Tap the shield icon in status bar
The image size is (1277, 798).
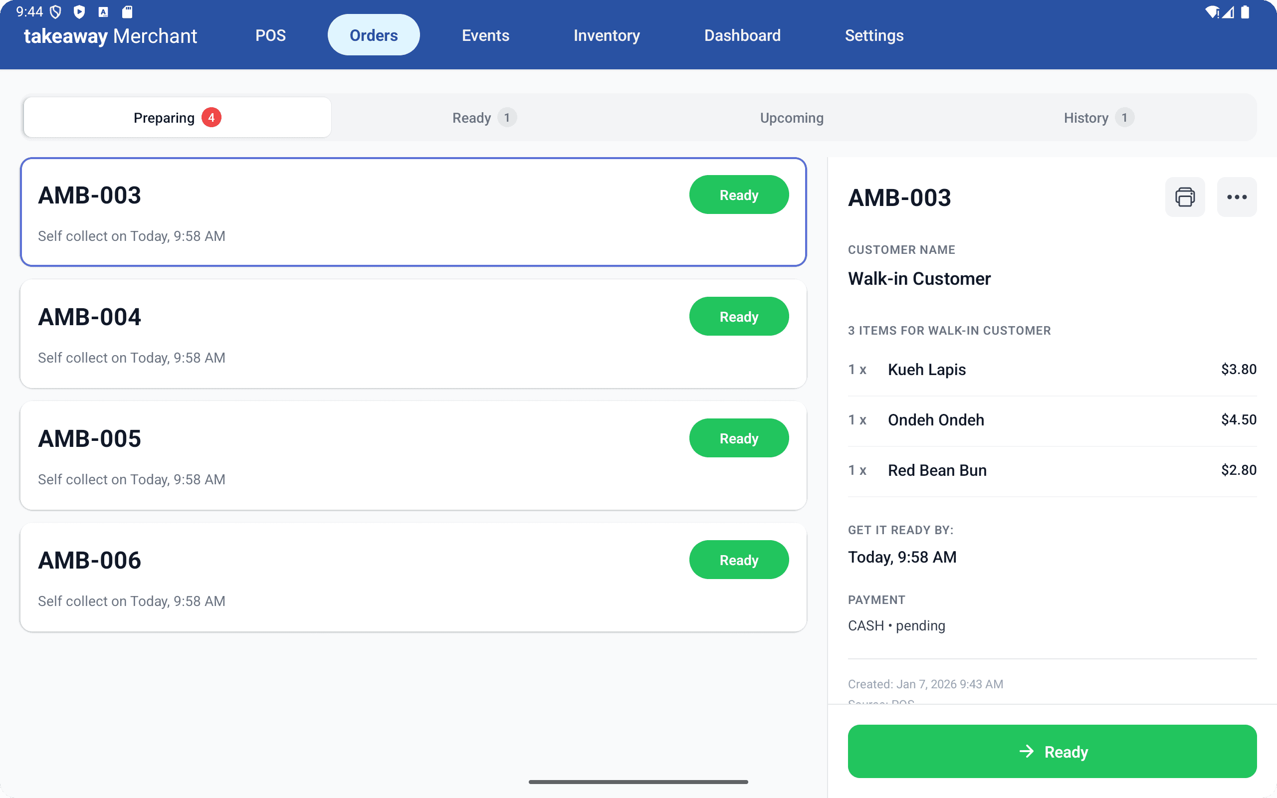(x=55, y=11)
